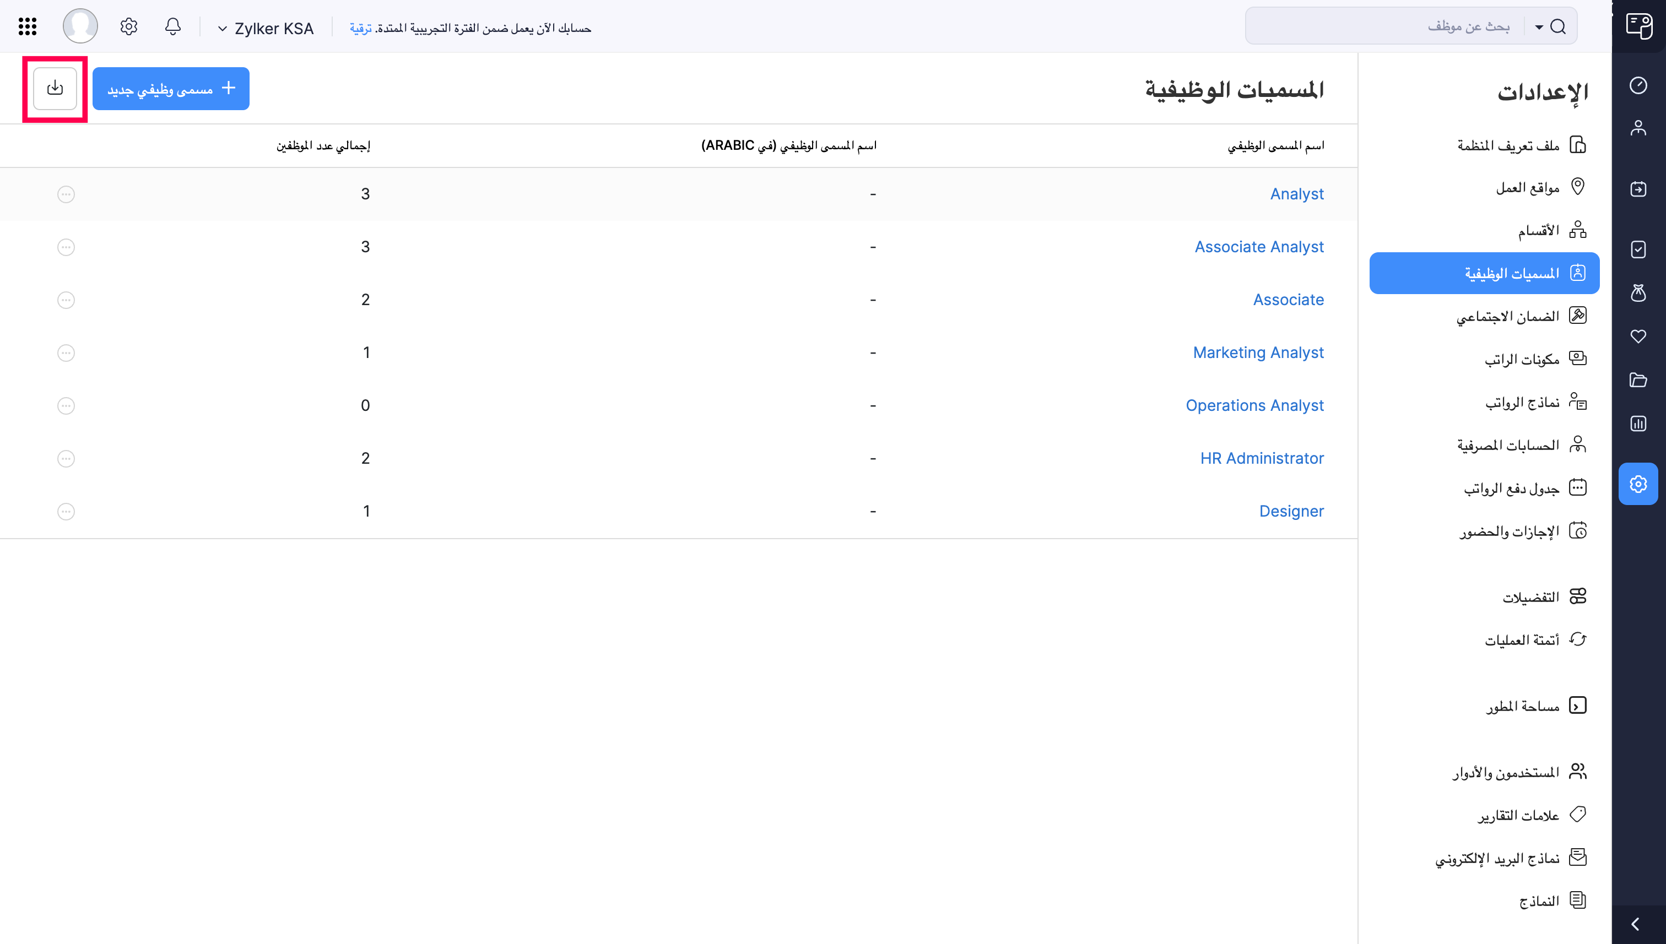Click the highlighted import job titles icon
The image size is (1666, 944).
click(x=55, y=88)
